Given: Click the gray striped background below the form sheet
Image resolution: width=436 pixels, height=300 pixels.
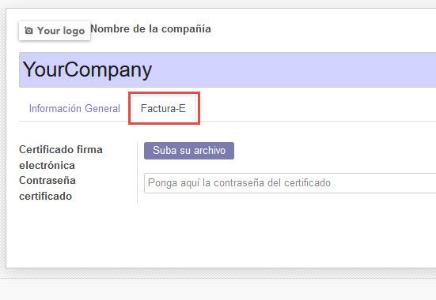Looking at the screenshot, I should tap(218, 273).
